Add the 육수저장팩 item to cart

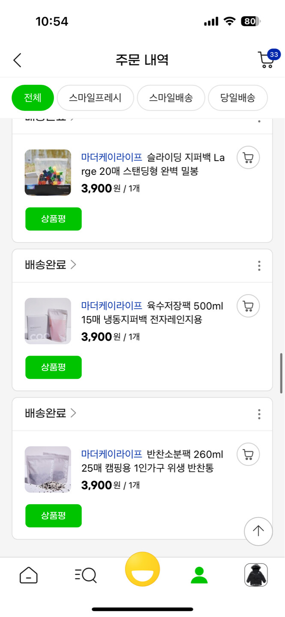point(248,306)
